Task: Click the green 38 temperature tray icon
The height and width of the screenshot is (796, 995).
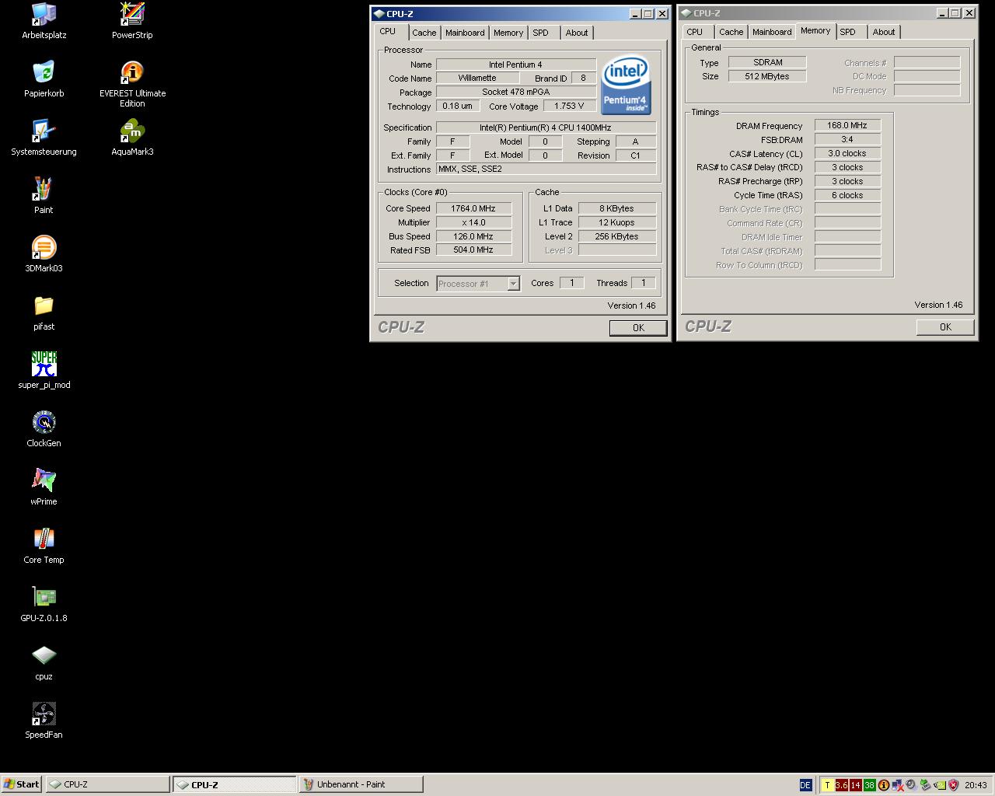Action: (869, 785)
